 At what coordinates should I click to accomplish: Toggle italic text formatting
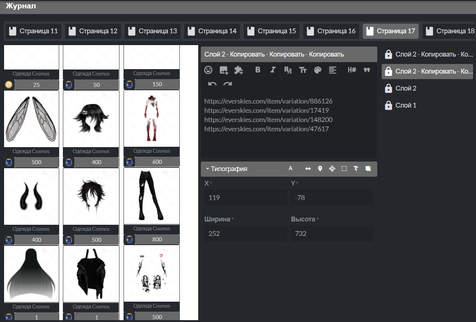(273, 70)
